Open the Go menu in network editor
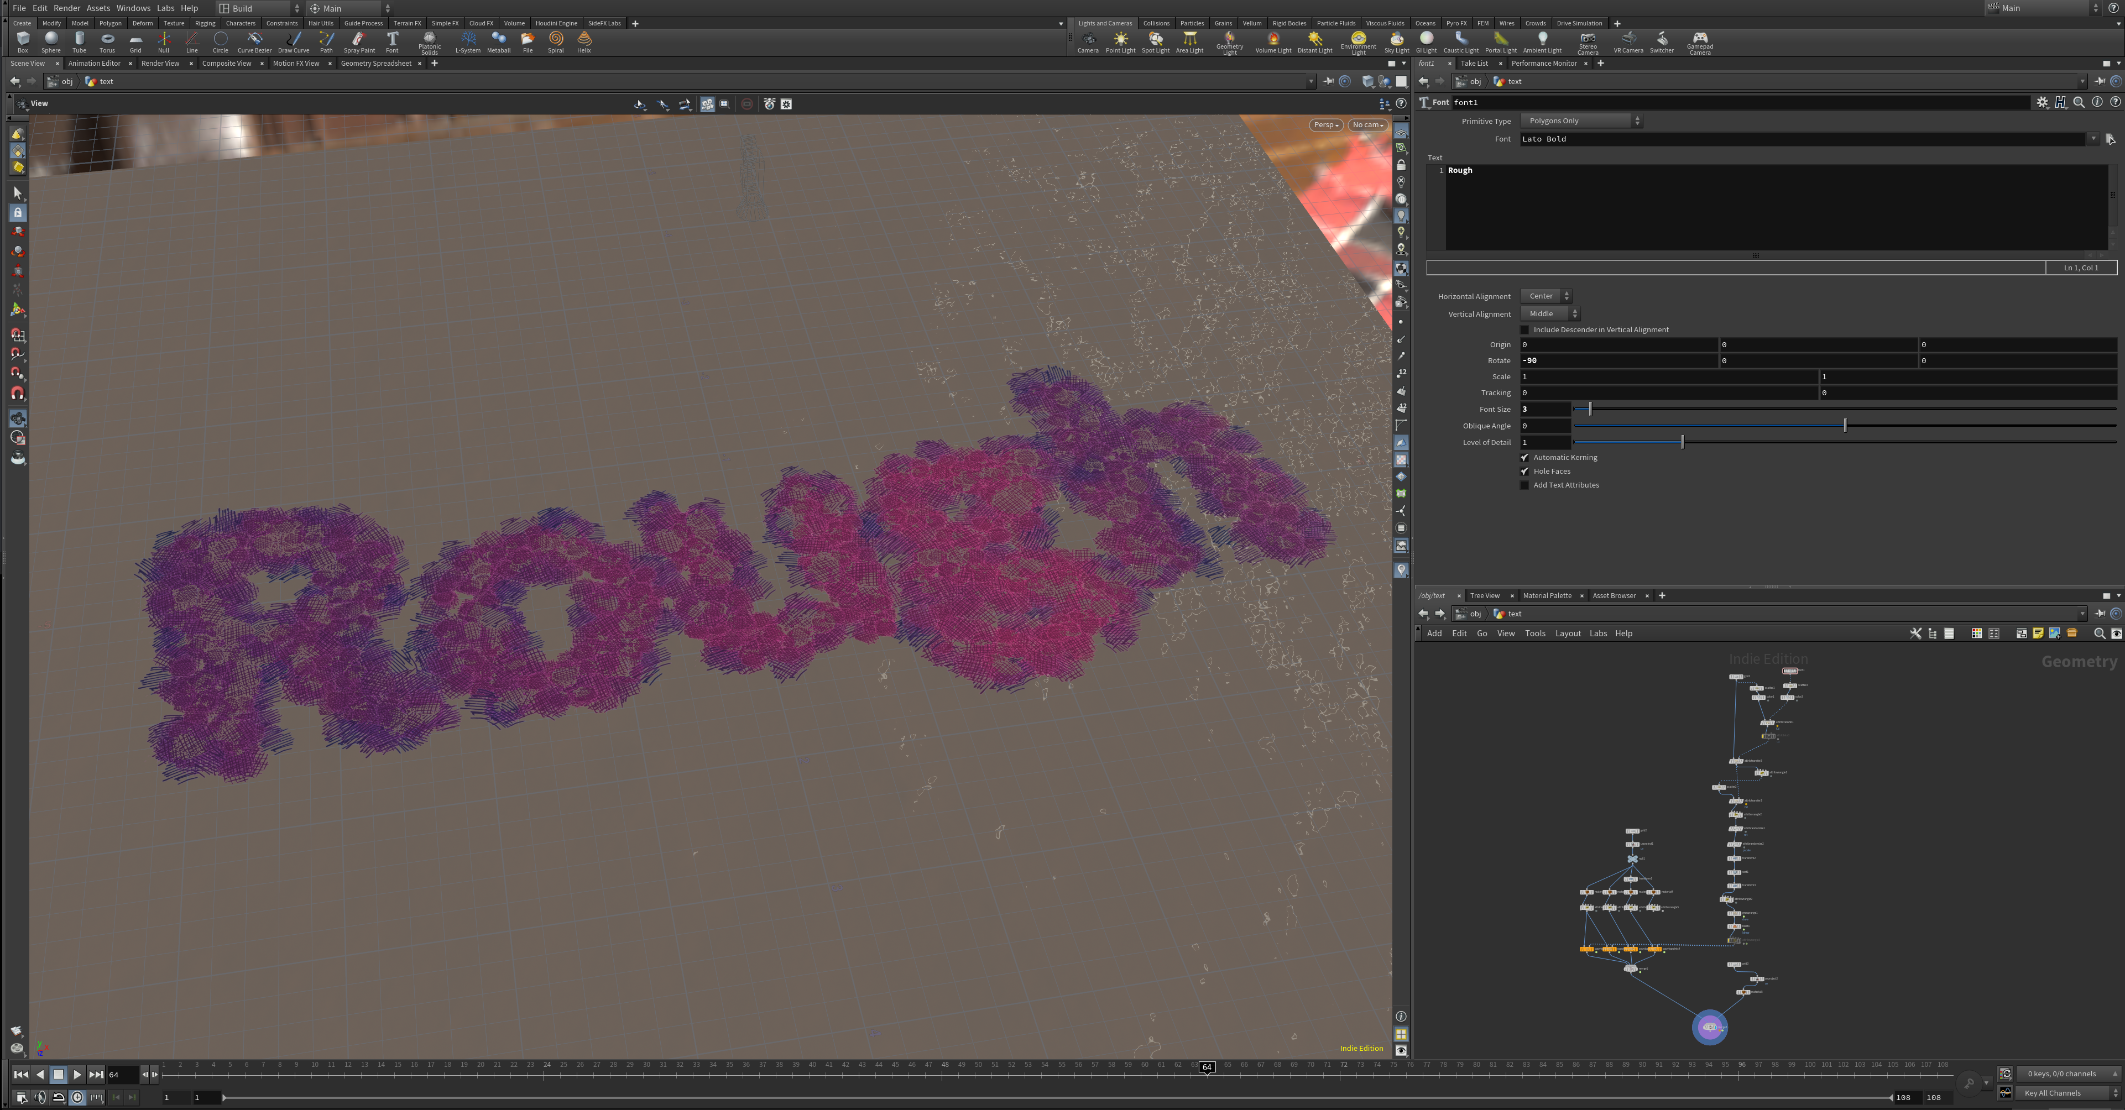The width and height of the screenshot is (2125, 1110). 1481,633
